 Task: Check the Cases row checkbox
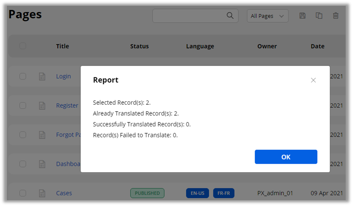coord(23,193)
